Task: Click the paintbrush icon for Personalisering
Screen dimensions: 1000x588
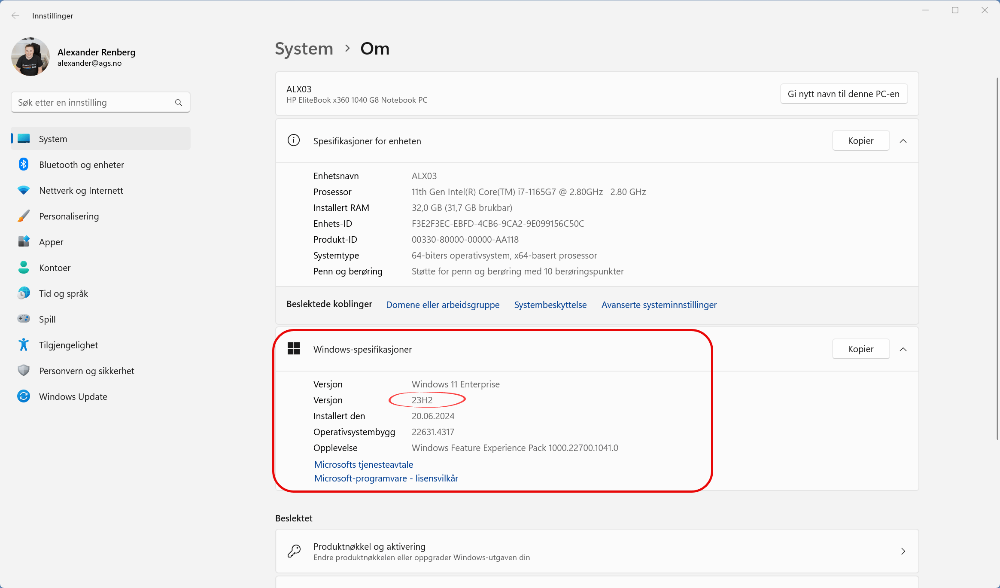Action: tap(24, 216)
